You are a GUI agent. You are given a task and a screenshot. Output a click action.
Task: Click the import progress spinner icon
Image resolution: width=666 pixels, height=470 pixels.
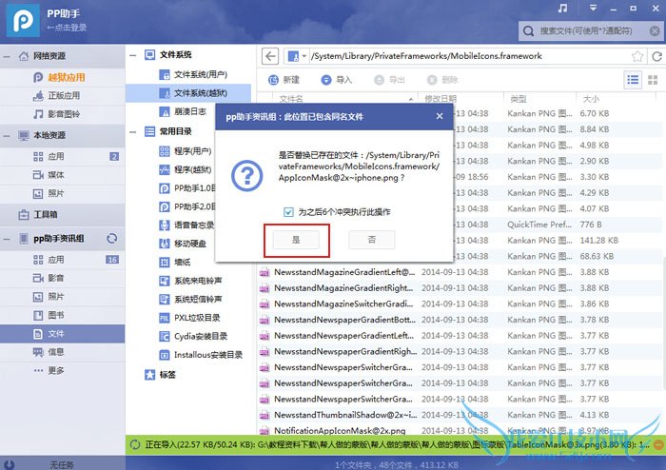(135, 444)
